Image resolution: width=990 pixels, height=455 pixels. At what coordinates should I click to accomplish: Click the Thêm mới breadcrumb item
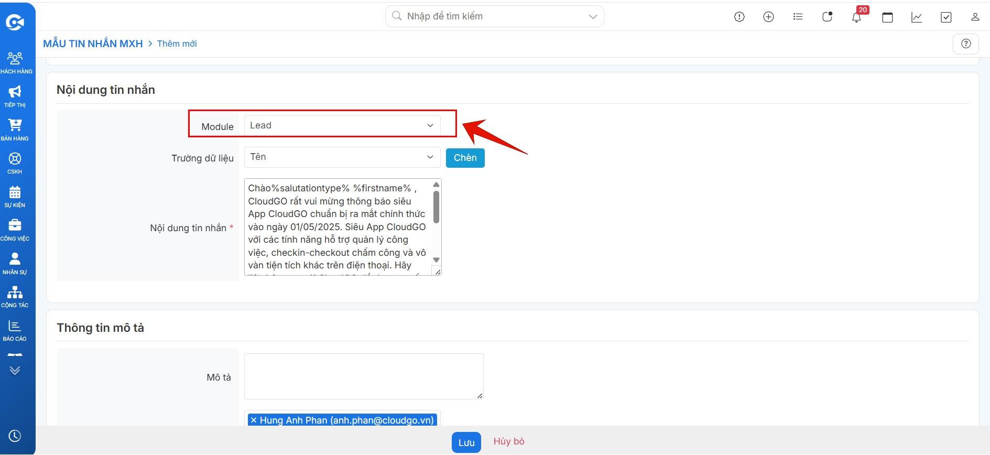point(177,44)
